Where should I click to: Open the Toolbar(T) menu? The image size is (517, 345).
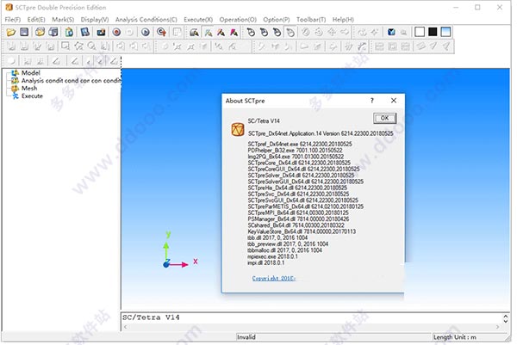click(311, 20)
